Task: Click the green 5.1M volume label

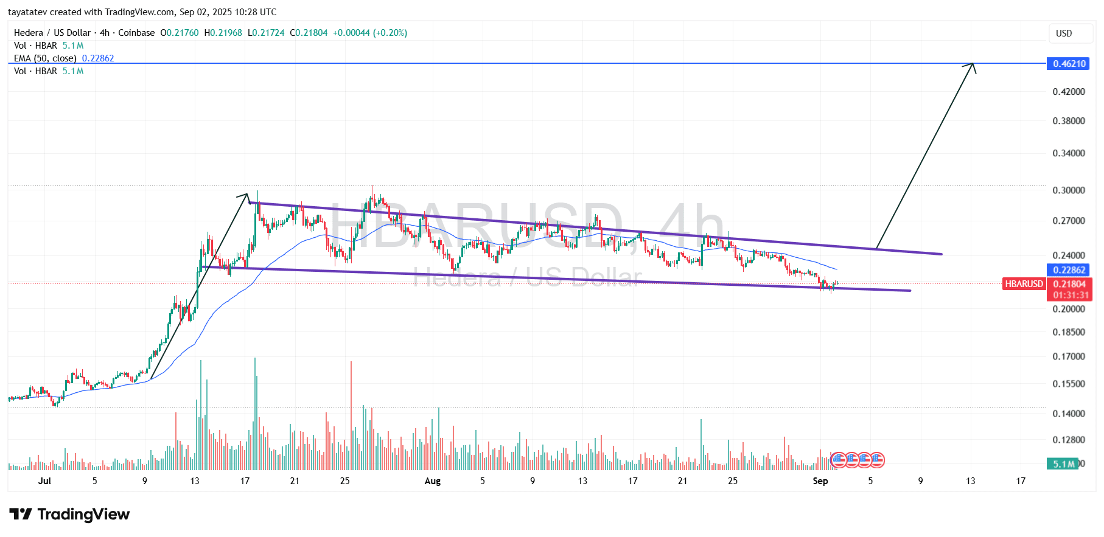Action: click(x=1062, y=464)
